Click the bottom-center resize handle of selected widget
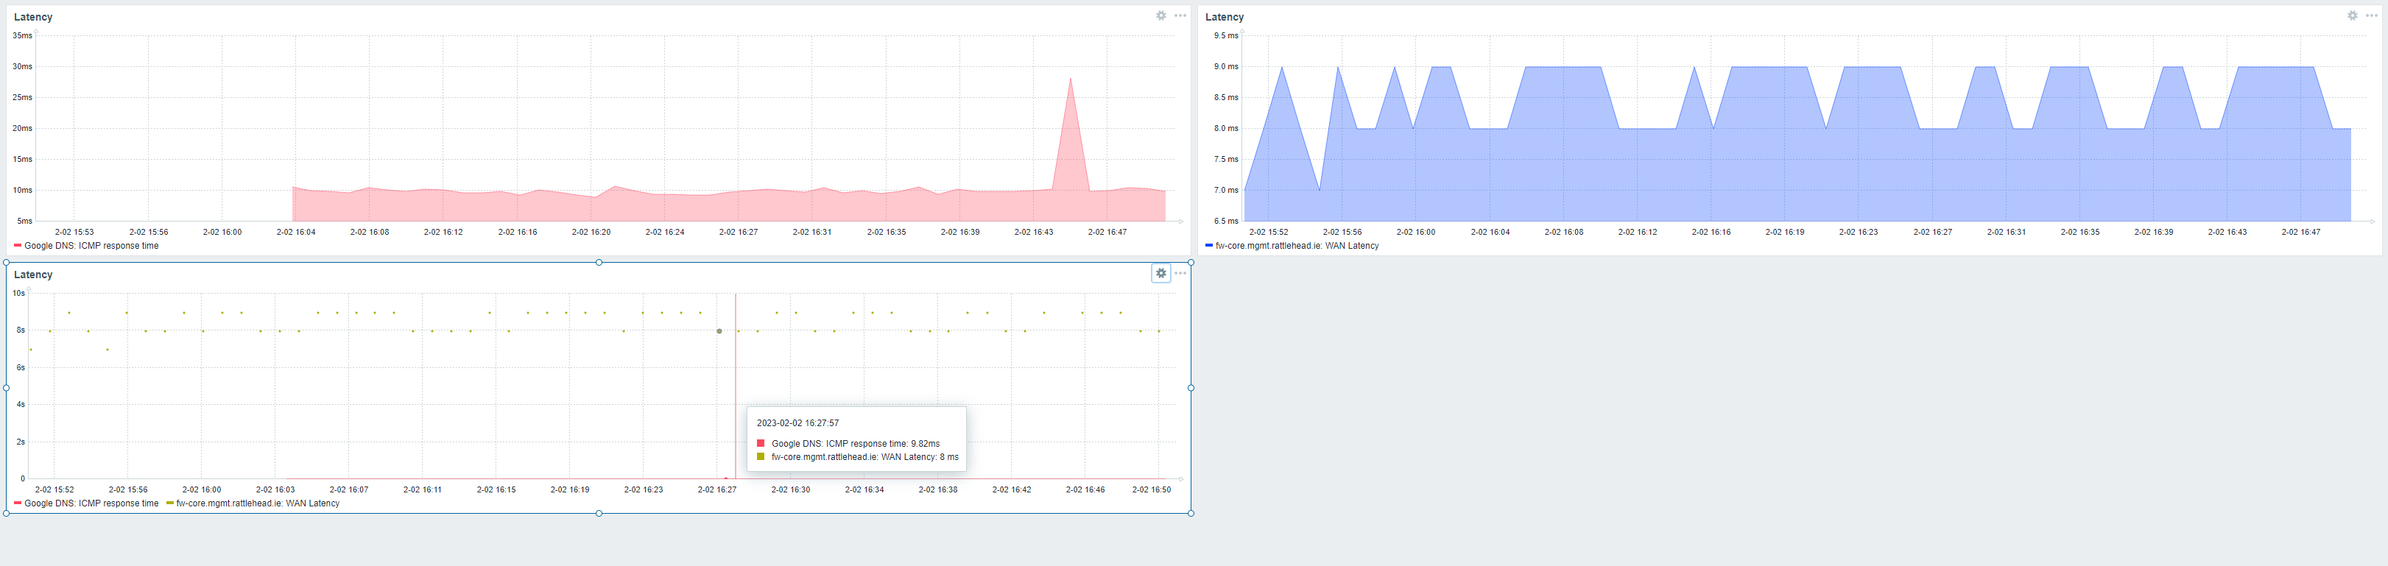 pos(599,513)
